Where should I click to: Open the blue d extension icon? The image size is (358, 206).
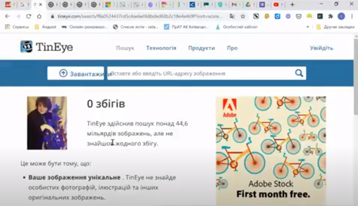coord(277,16)
